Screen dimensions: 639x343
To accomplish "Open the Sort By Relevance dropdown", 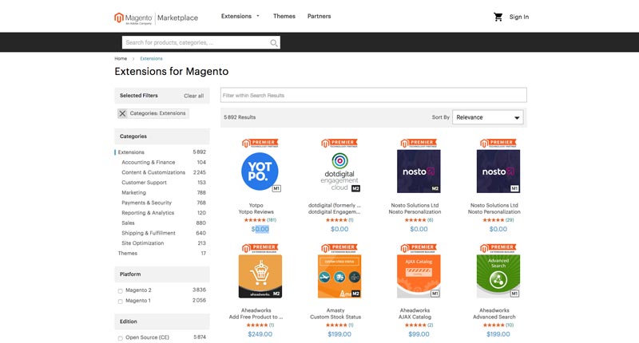I will click(488, 117).
